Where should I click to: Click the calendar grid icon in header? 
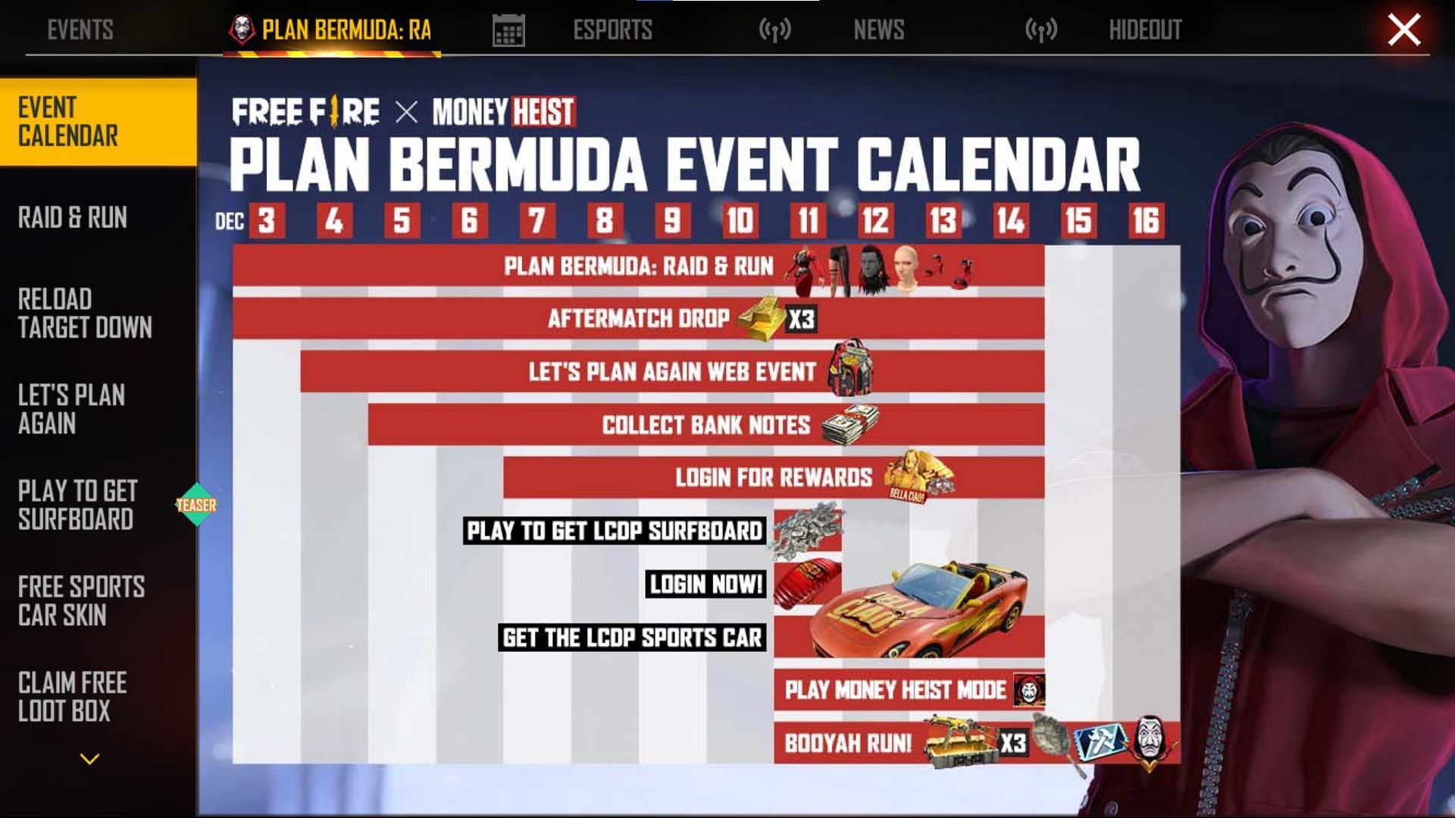[x=508, y=27]
